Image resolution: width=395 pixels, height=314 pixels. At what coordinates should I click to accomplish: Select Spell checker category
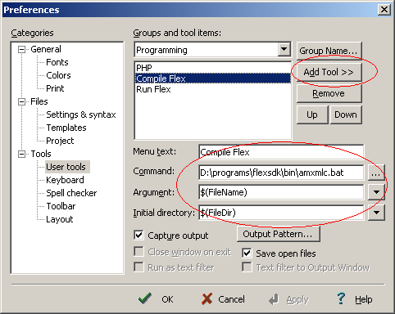71,193
